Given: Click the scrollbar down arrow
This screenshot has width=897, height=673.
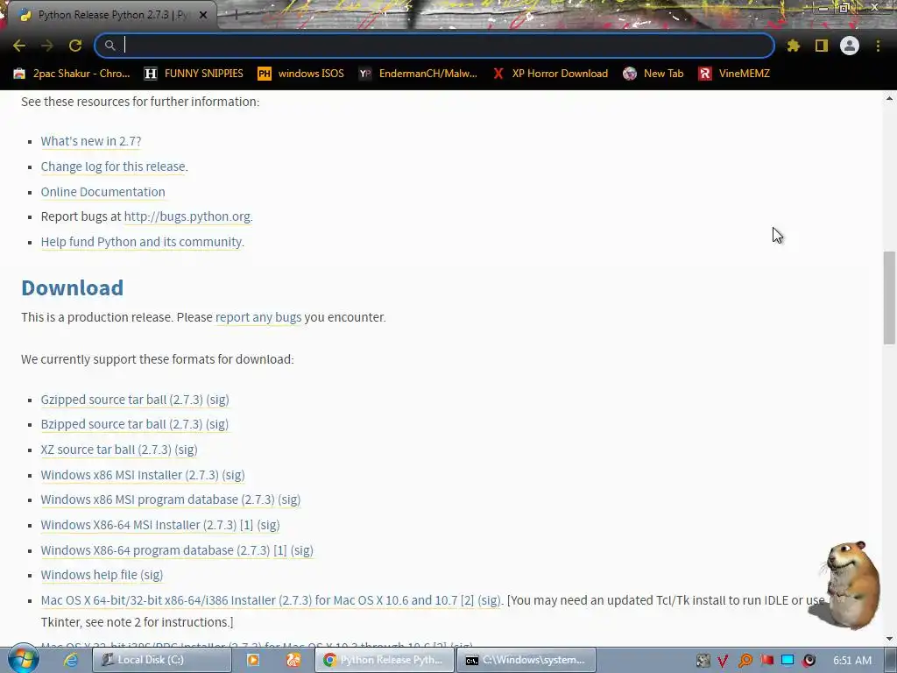Looking at the screenshot, I should pyautogui.click(x=889, y=639).
